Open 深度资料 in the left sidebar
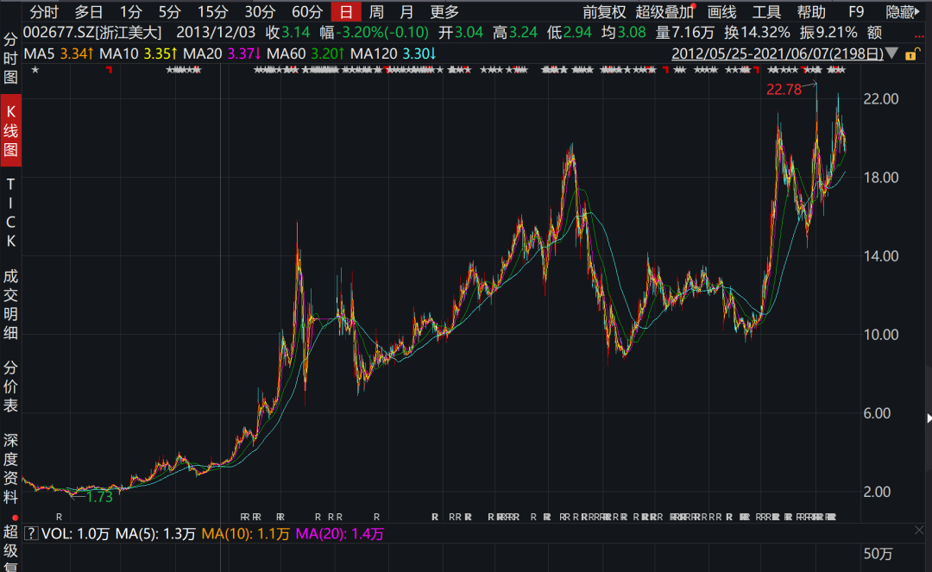 [10, 468]
